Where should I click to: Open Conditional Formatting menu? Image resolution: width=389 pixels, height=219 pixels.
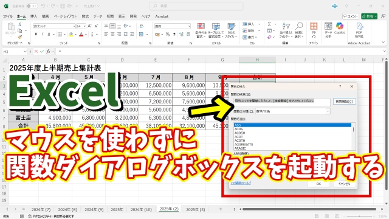pyautogui.click(x=201, y=30)
